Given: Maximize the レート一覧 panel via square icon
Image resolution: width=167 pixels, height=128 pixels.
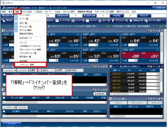Looking at the screenshot, I should 159,66.
